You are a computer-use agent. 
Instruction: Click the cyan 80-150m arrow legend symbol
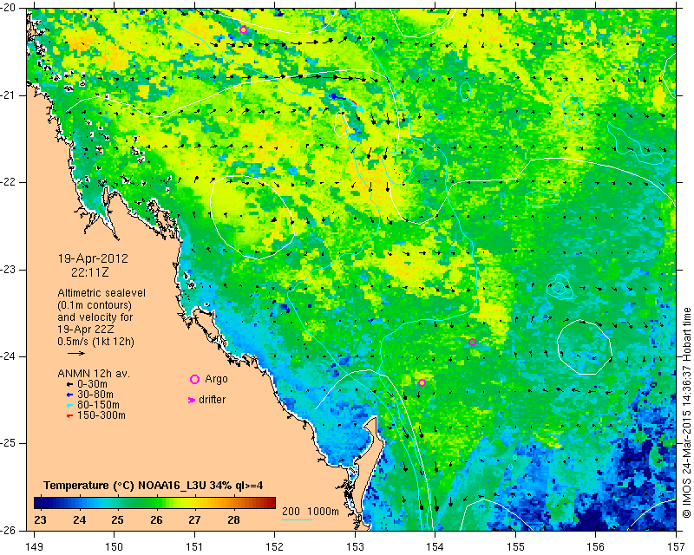coord(69,405)
